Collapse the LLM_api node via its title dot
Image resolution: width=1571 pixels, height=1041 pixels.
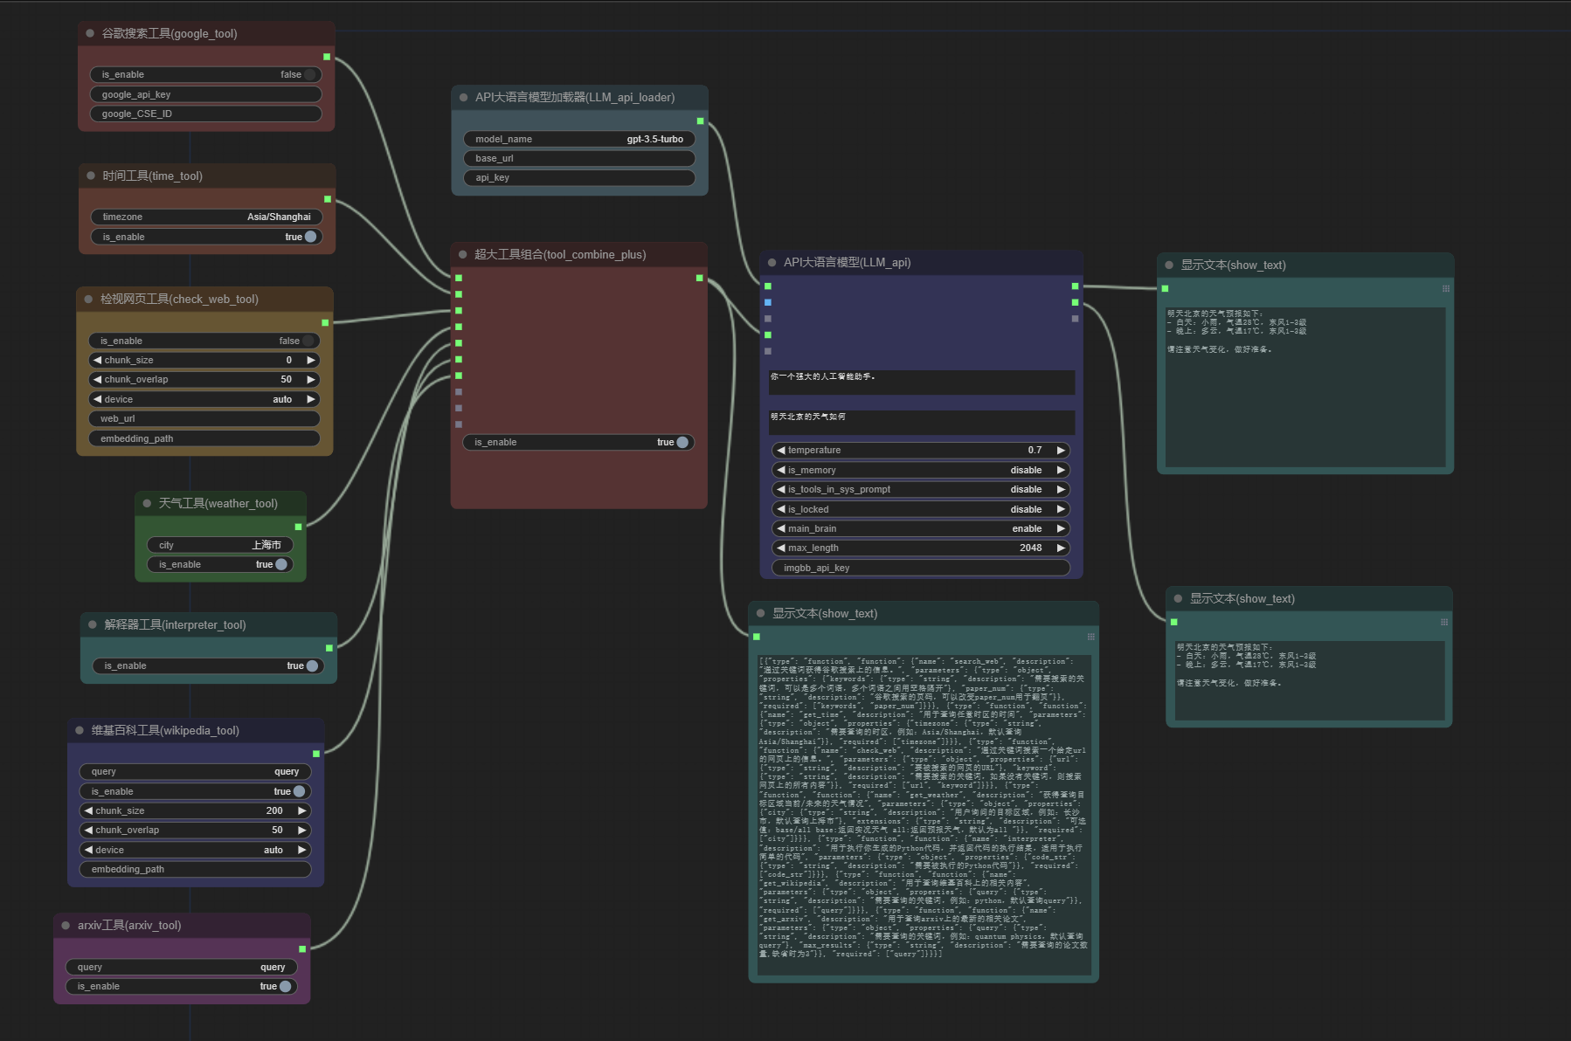772,262
